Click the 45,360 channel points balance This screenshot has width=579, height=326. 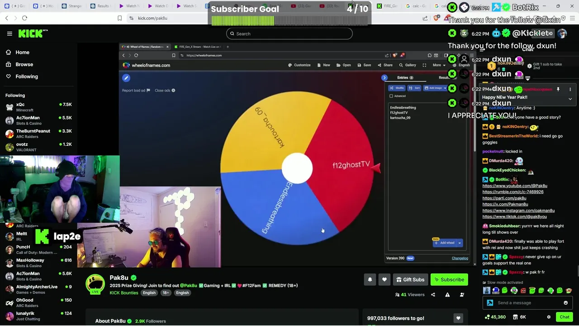tap(495, 317)
